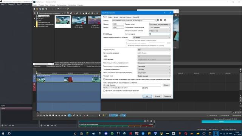Open the File menu in VEGAS Pro

click(x=35, y=5)
